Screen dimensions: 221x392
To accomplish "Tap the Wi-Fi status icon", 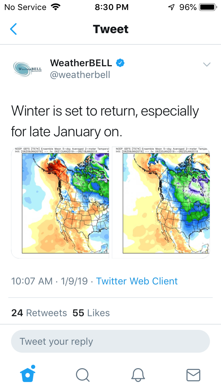I will [x=55, y=7].
